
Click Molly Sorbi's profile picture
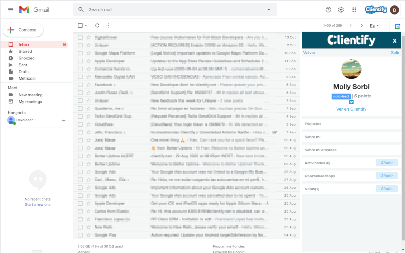coord(351,69)
